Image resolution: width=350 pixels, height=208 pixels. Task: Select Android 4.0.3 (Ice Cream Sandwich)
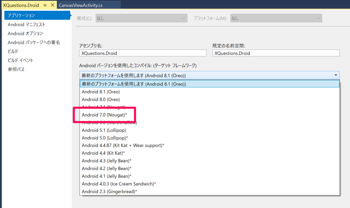tap(210, 184)
